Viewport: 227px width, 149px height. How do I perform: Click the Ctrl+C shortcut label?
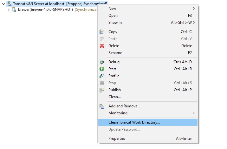tap(186, 32)
